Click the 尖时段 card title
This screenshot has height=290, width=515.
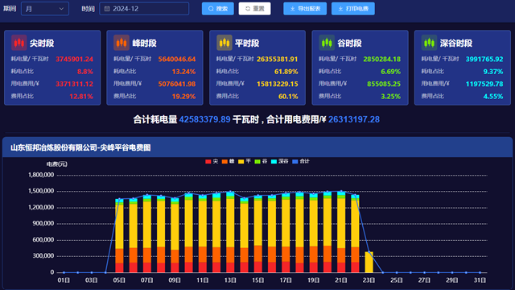click(42, 43)
